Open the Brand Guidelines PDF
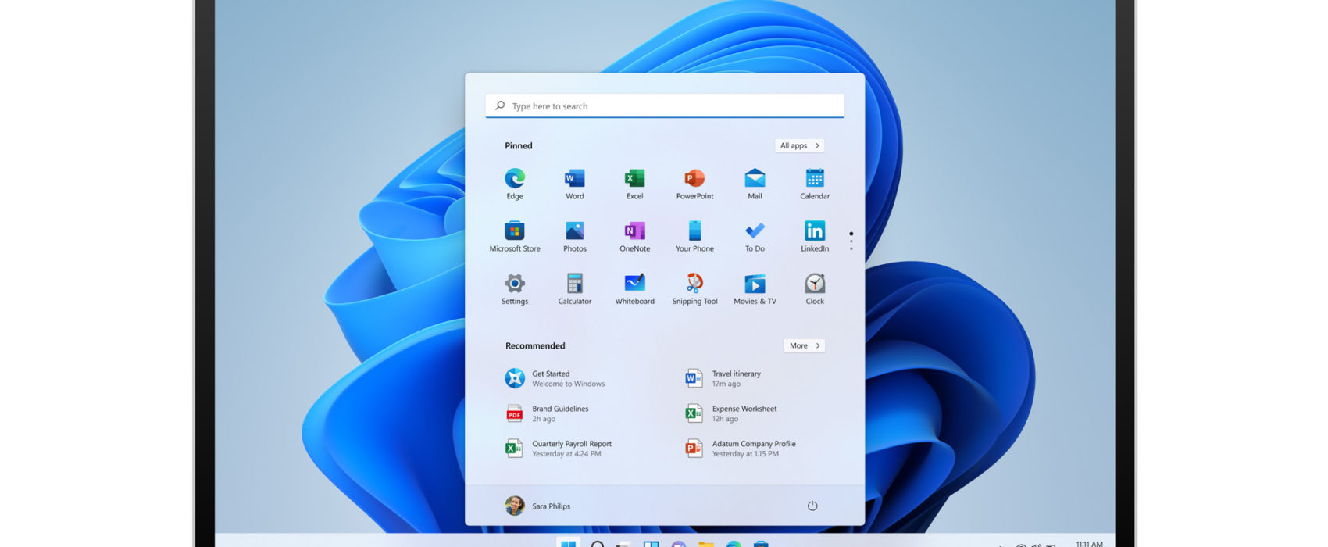 [547, 413]
